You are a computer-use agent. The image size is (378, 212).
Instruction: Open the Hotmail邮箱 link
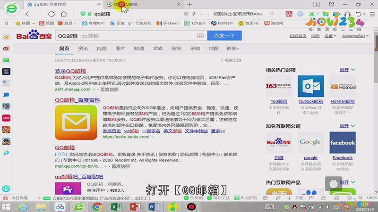(x=342, y=101)
